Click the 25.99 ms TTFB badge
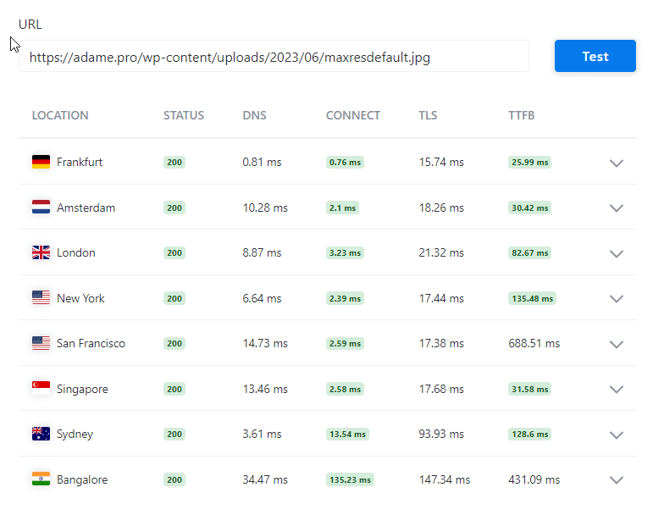This screenshot has height=515, width=653. tap(529, 162)
